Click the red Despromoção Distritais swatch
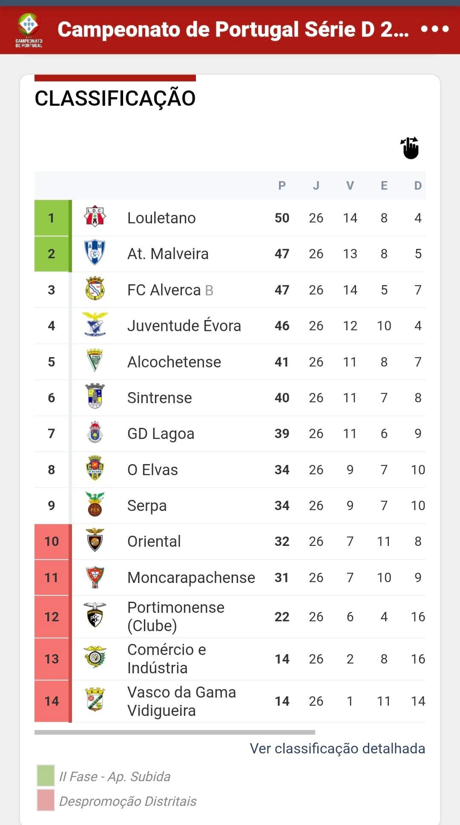 pyautogui.click(x=46, y=800)
